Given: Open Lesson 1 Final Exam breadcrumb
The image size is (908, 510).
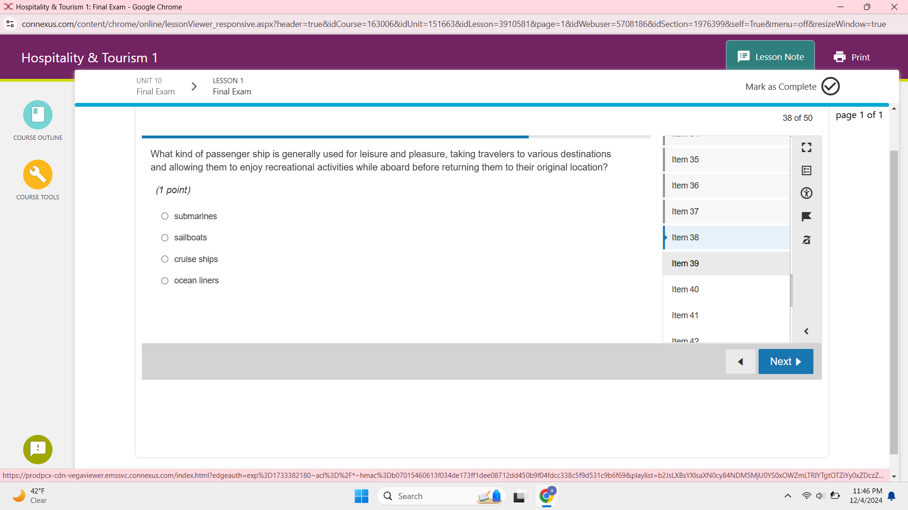Looking at the screenshot, I should 232,86.
